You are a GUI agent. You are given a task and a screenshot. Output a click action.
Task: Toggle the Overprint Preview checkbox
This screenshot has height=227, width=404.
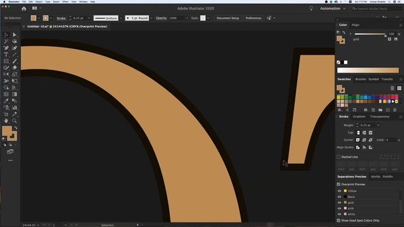coord(338,184)
